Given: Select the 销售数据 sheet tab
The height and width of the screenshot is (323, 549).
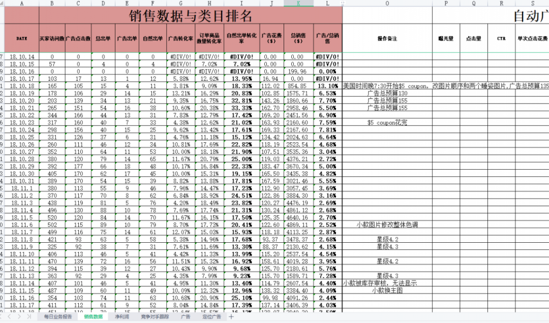Looking at the screenshot, I should (x=93, y=316).
